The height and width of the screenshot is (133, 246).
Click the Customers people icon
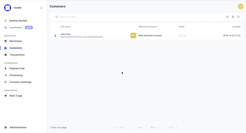[x=5, y=48]
